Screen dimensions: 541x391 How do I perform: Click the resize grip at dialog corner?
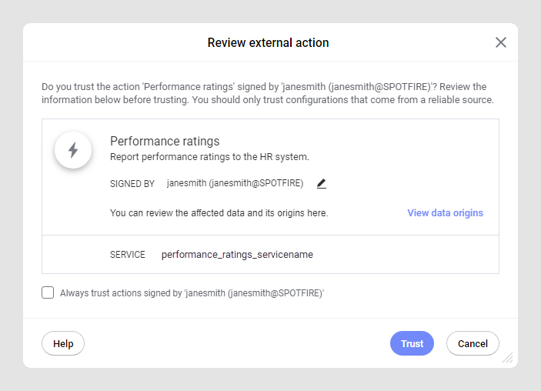click(x=508, y=358)
